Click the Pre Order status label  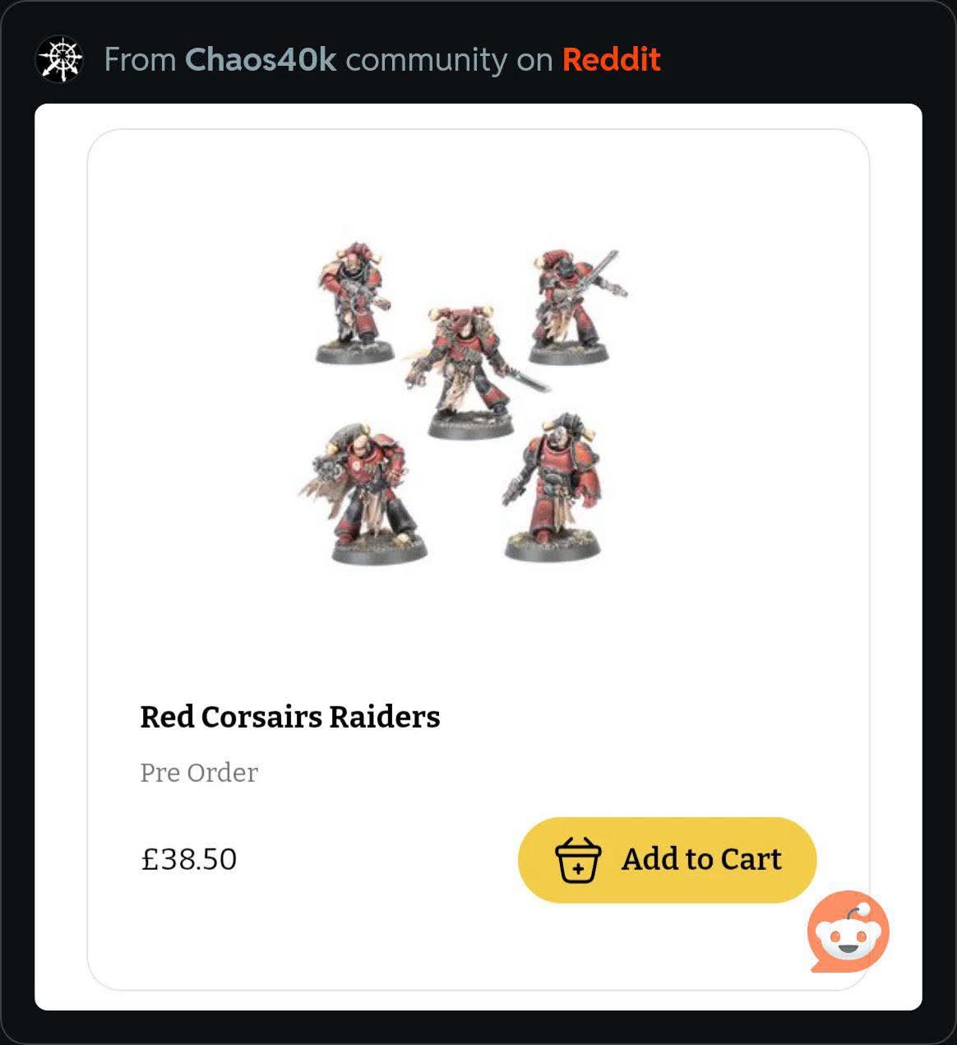pyautogui.click(x=199, y=773)
